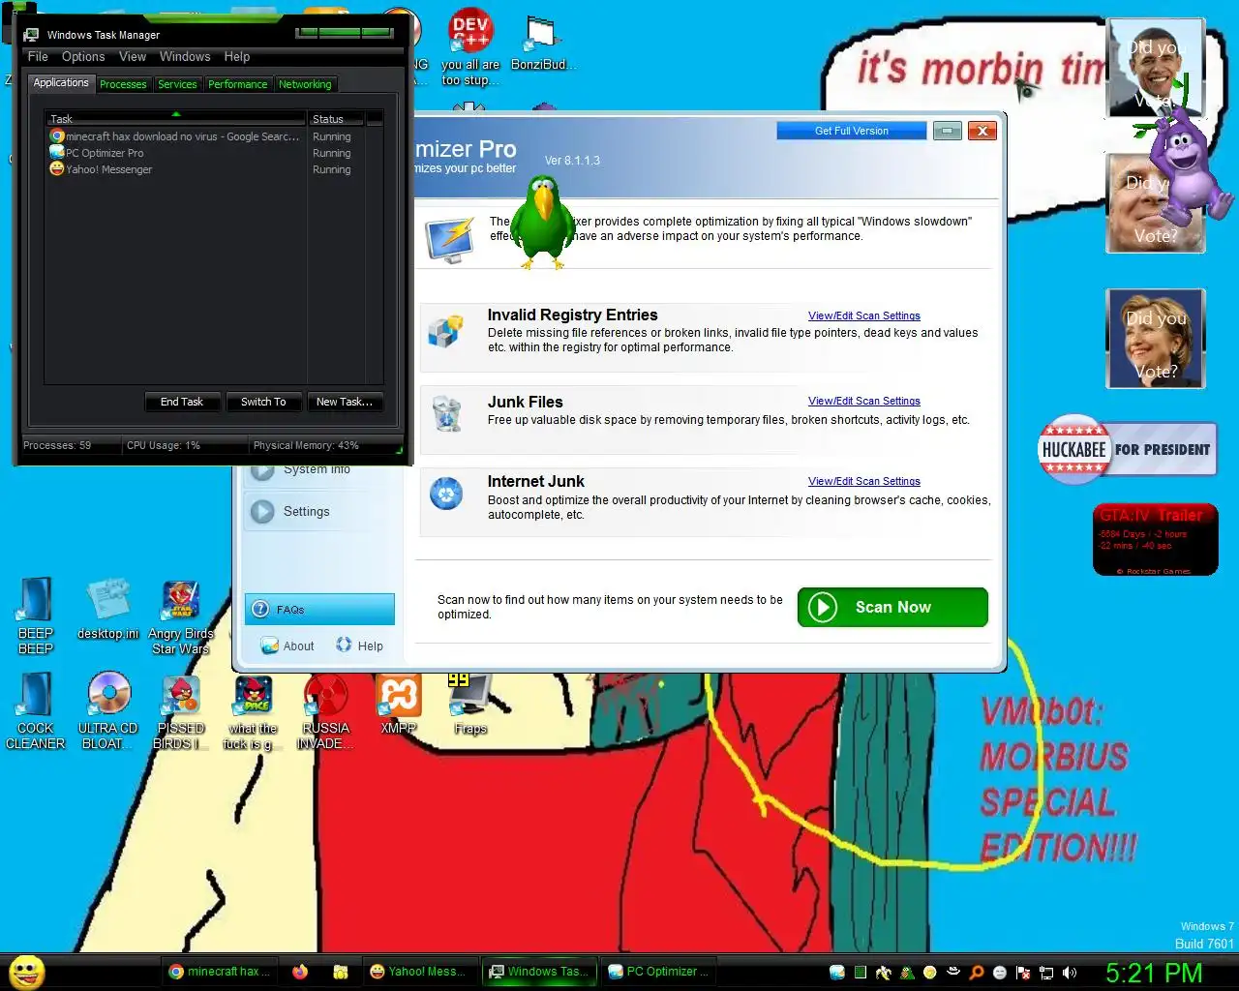Click the green parrot desktop buddy
The width and height of the screenshot is (1239, 991).
(x=542, y=223)
